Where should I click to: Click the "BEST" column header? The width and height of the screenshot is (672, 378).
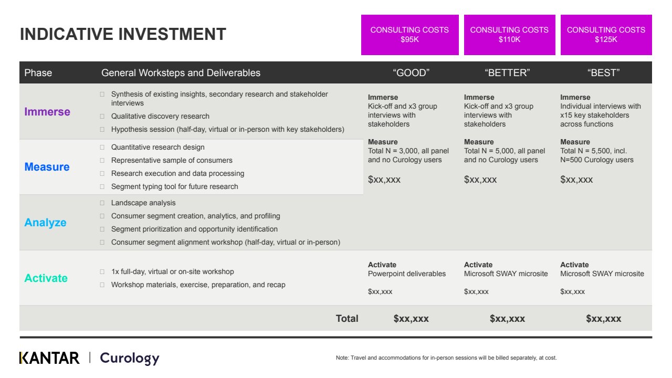coord(603,73)
